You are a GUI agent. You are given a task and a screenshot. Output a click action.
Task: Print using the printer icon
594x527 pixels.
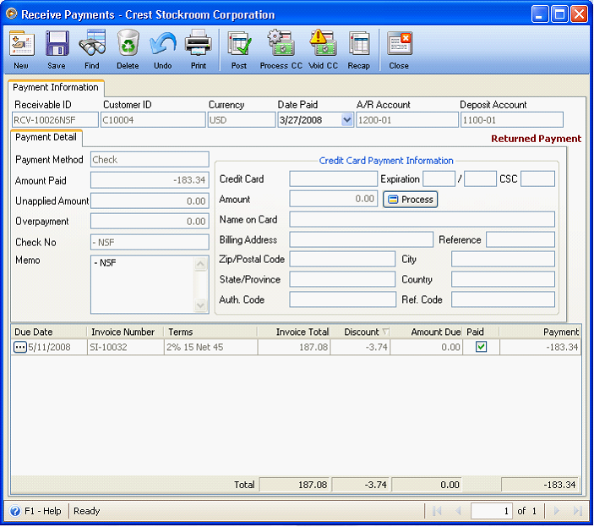pyautogui.click(x=199, y=44)
